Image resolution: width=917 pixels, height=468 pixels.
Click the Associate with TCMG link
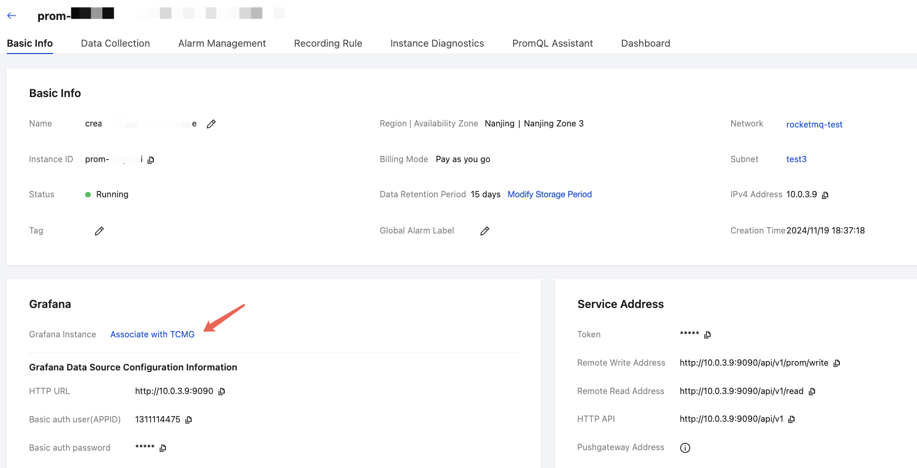coord(152,335)
